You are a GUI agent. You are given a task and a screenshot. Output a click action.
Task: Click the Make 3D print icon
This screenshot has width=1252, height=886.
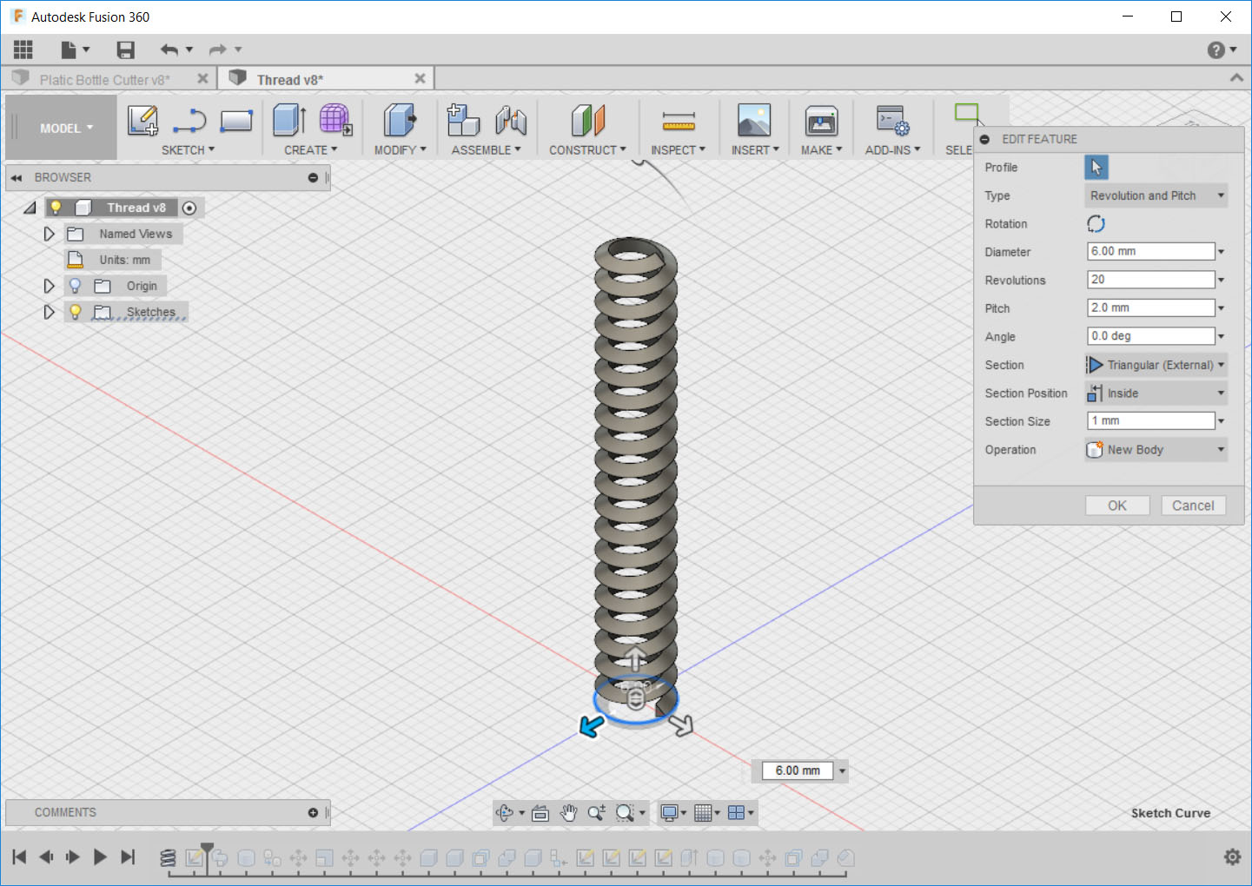pyautogui.click(x=821, y=121)
